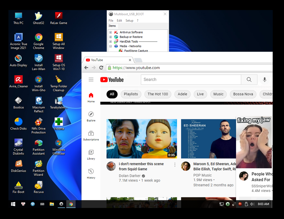This screenshot has width=284, height=219.
Task: Open This PC desktop icon
Action: pyautogui.click(x=18, y=18)
